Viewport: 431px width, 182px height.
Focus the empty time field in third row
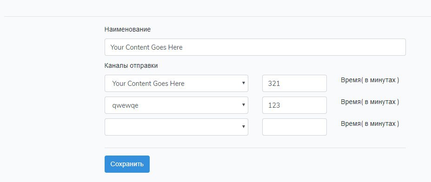[294, 127]
